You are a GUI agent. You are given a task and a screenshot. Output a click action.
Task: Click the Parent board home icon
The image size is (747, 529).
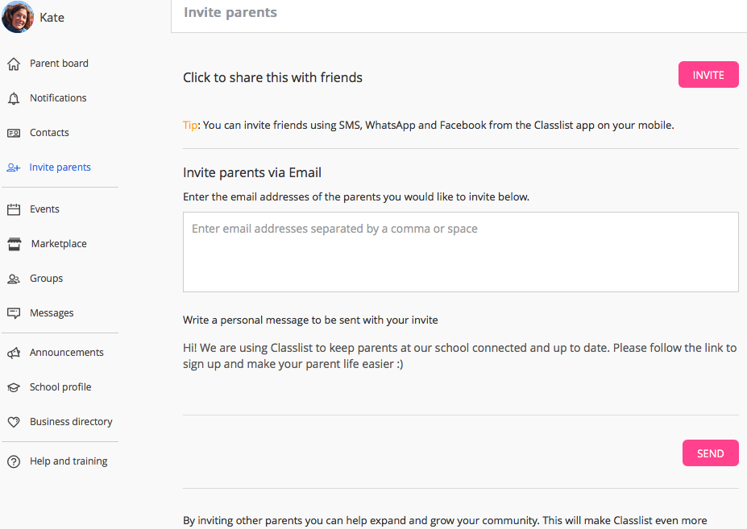point(14,64)
